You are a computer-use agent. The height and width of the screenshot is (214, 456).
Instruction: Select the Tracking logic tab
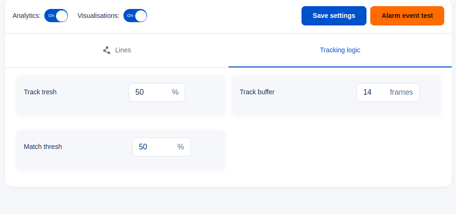point(340,50)
